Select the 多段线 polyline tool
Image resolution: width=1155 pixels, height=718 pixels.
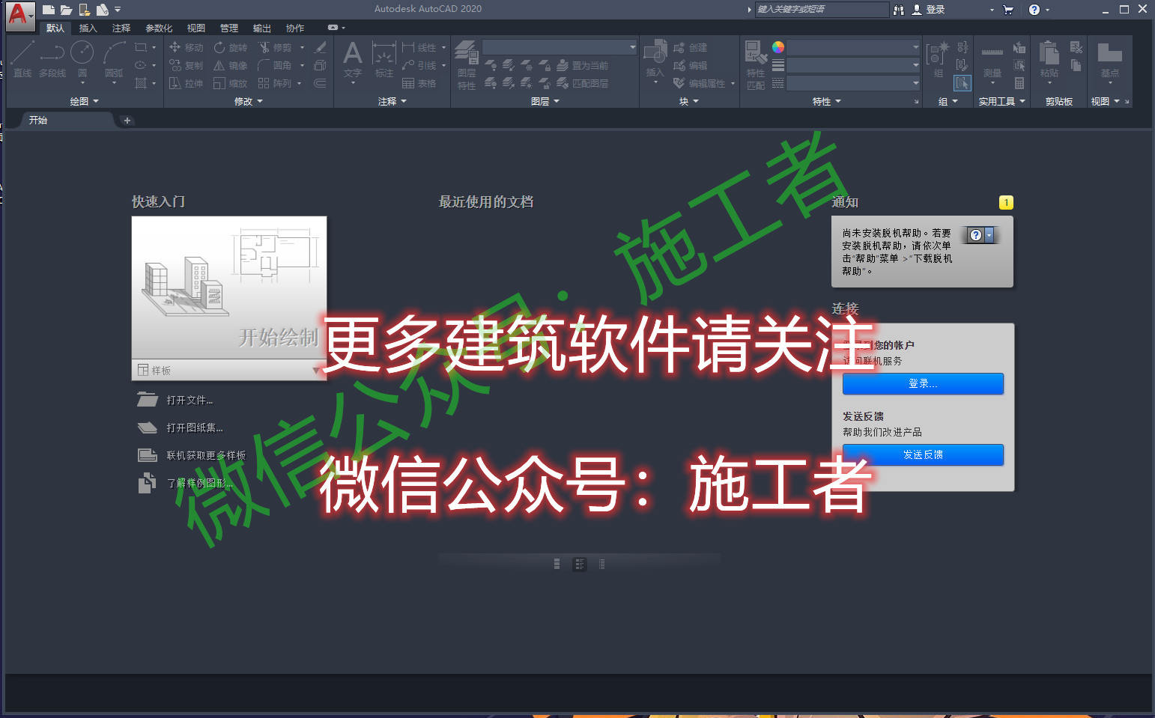pyautogui.click(x=52, y=59)
